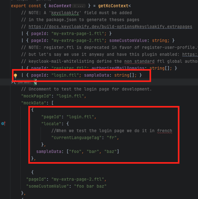Click the quoted "someCustomValue" key in mock data
The height and width of the screenshot is (199, 198).
(x=48, y=186)
